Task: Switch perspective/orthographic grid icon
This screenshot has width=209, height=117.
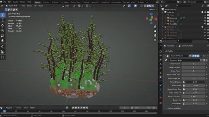Action: click(x=155, y=40)
